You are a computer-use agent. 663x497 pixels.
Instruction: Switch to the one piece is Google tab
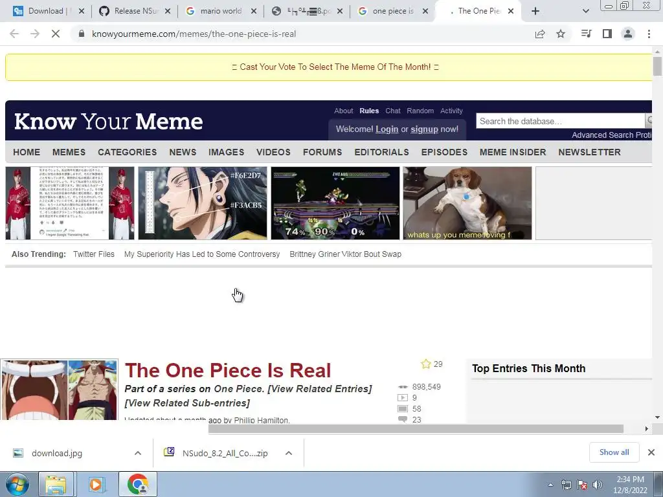(393, 11)
